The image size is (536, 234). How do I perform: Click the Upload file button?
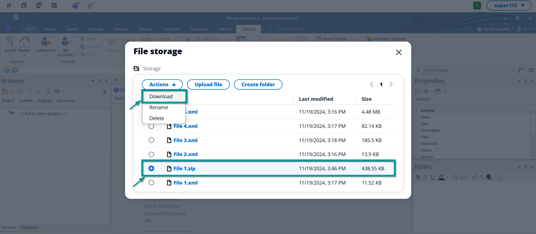(208, 85)
